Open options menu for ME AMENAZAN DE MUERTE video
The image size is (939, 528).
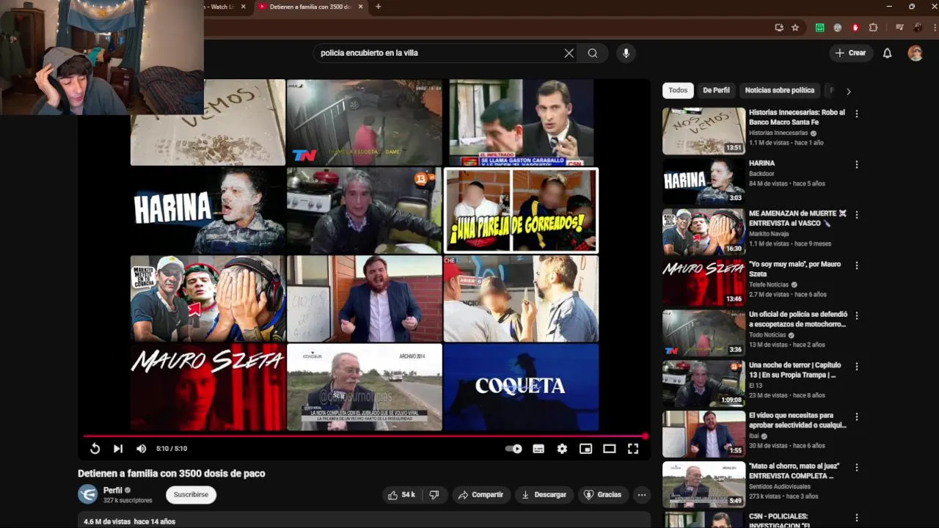856,216
